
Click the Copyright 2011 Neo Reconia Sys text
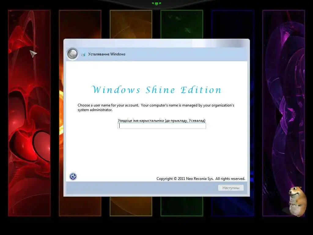tap(201, 179)
